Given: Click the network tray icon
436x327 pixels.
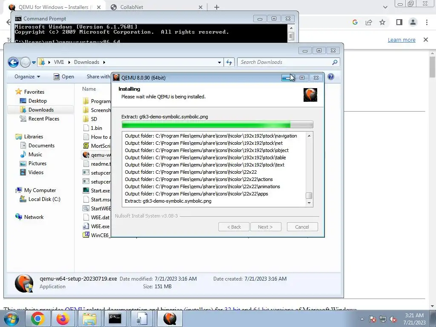Looking at the screenshot, I should tap(383, 319).
